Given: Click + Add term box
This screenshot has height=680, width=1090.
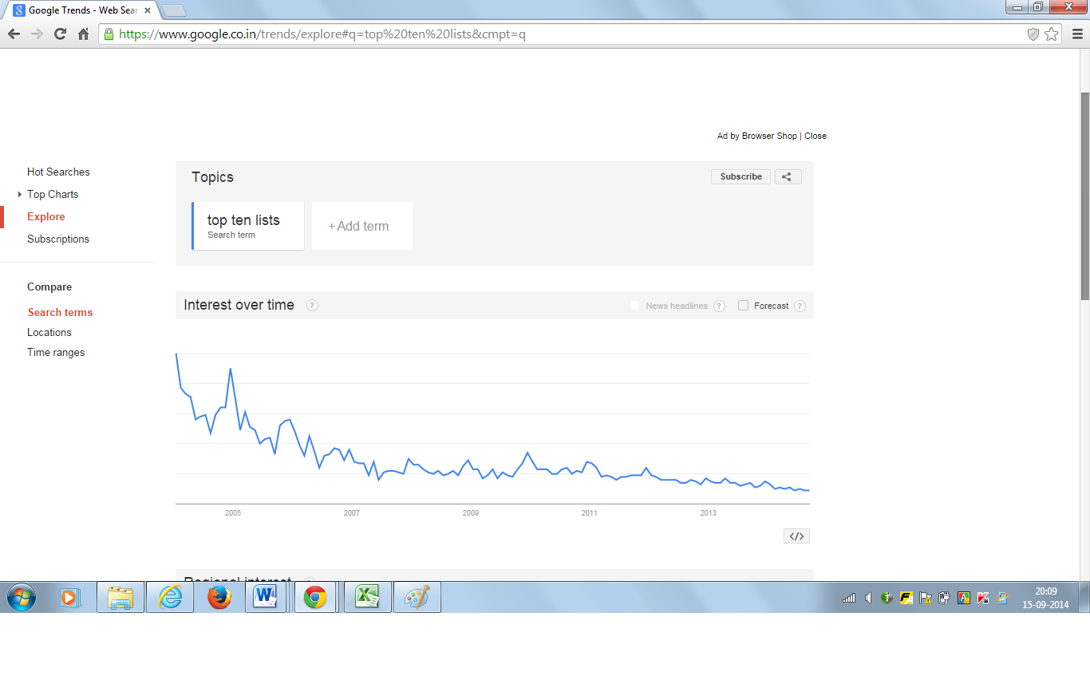Looking at the screenshot, I should (362, 226).
